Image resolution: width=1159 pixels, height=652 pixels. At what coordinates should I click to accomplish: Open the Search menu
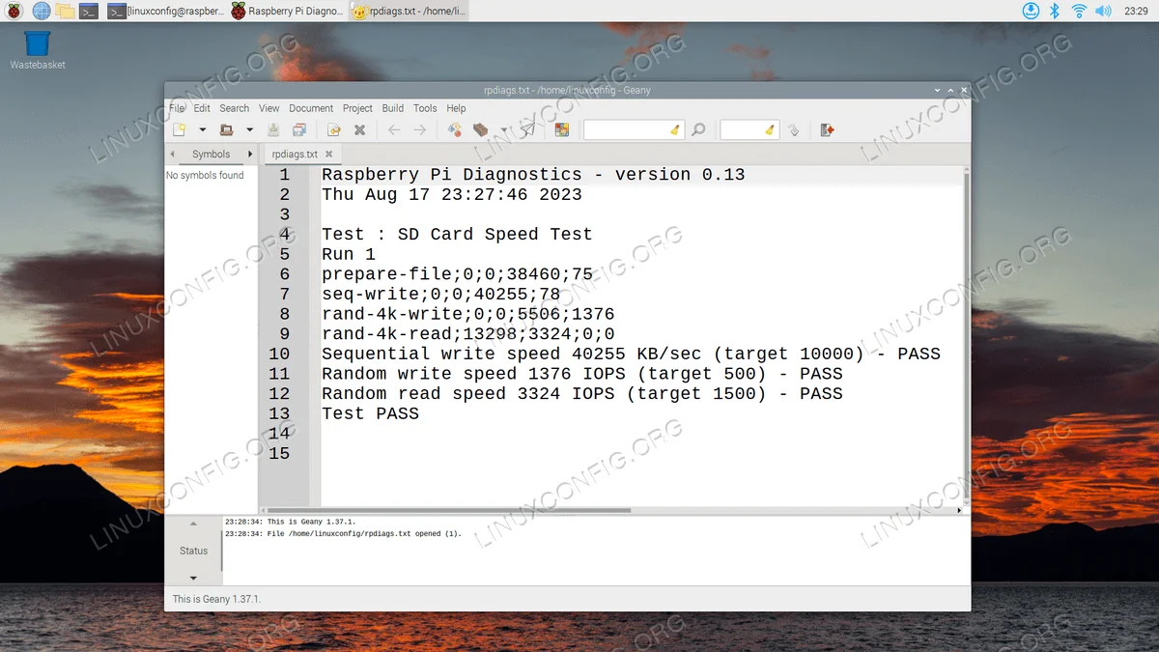(x=234, y=108)
